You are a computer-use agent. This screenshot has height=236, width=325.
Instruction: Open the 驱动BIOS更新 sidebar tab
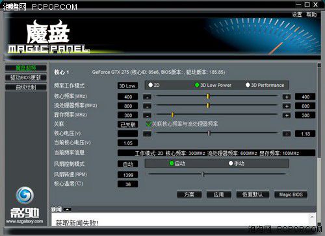click(26, 77)
